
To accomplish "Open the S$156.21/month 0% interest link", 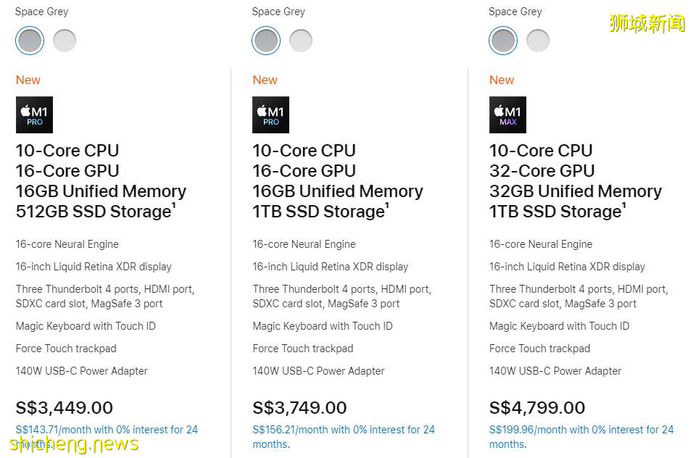I will coord(343,430).
